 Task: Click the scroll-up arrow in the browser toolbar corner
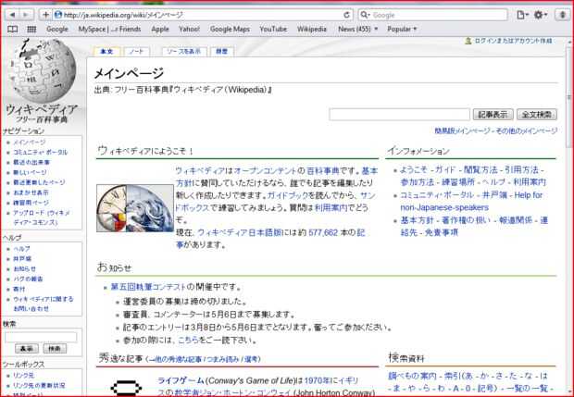563,15
